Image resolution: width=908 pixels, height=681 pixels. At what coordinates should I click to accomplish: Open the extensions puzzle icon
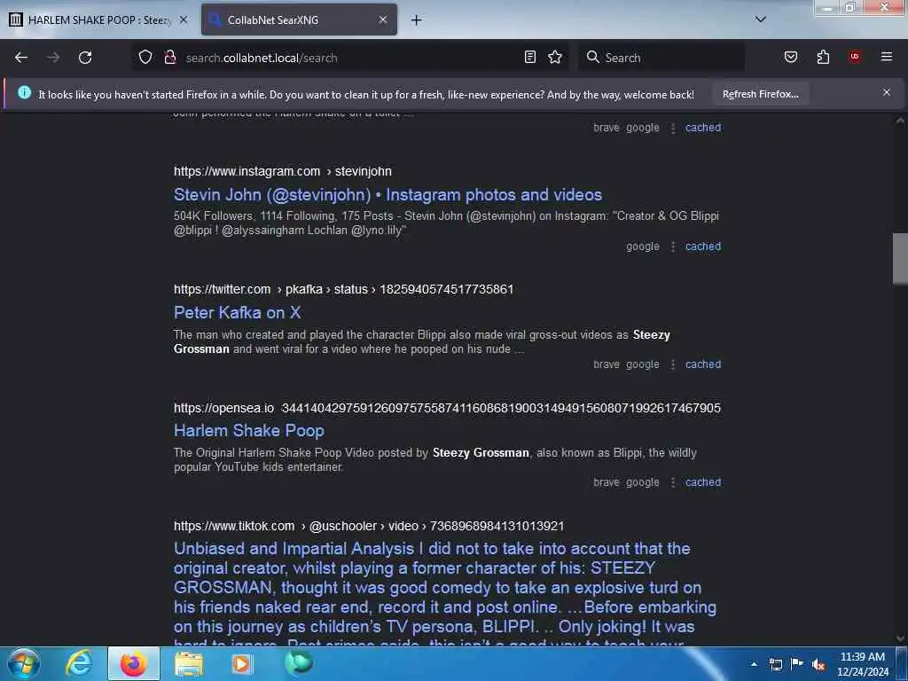[x=823, y=58]
